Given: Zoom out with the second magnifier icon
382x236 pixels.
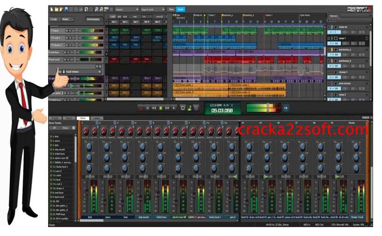Looking at the screenshot, I should (101, 9).
